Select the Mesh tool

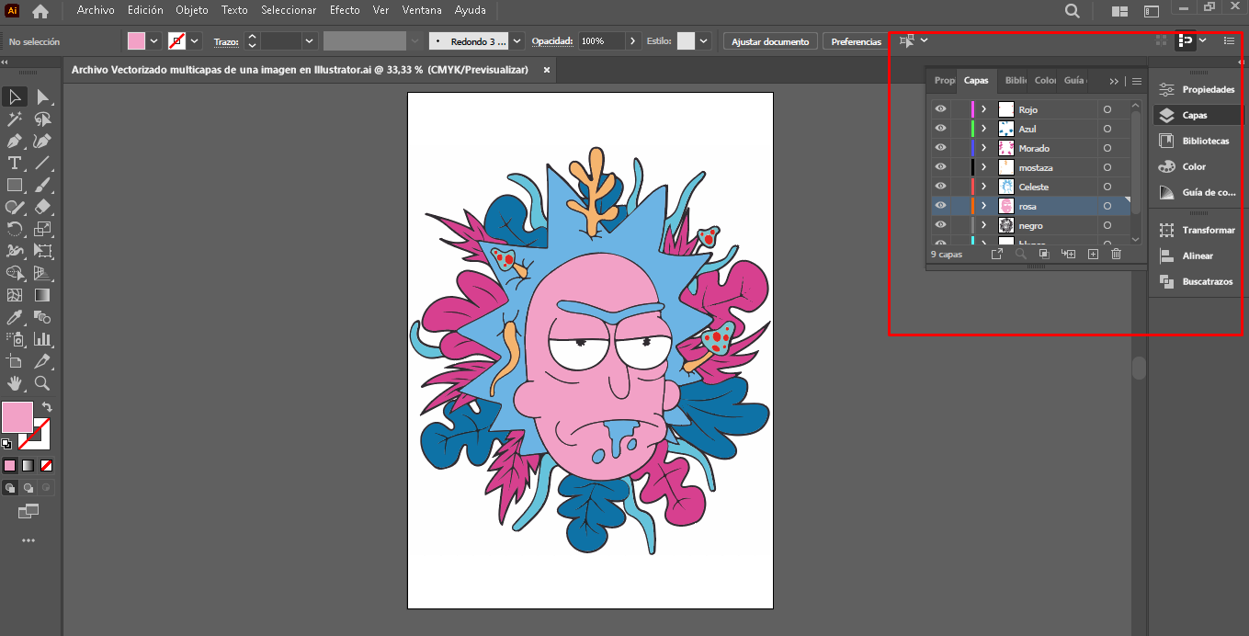pos(15,295)
